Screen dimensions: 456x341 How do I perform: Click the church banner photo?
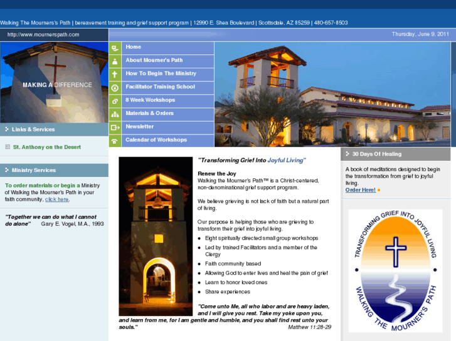coord(332,94)
